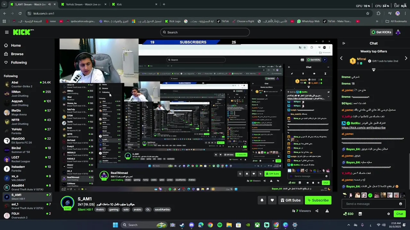Share the stream using the share icon
The image size is (410, 230).
point(317,211)
